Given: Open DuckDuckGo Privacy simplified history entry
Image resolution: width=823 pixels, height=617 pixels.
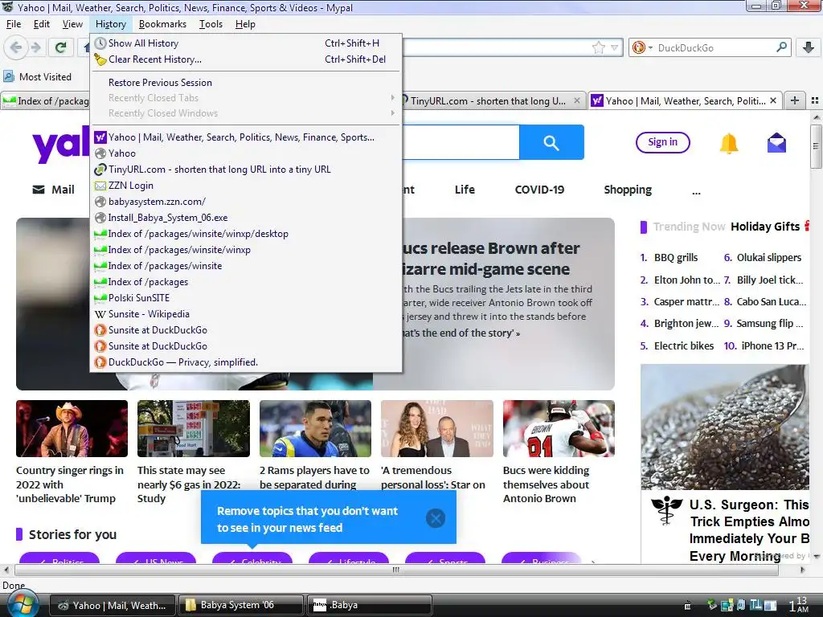Looking at the screenshot, I should point(246,362).
